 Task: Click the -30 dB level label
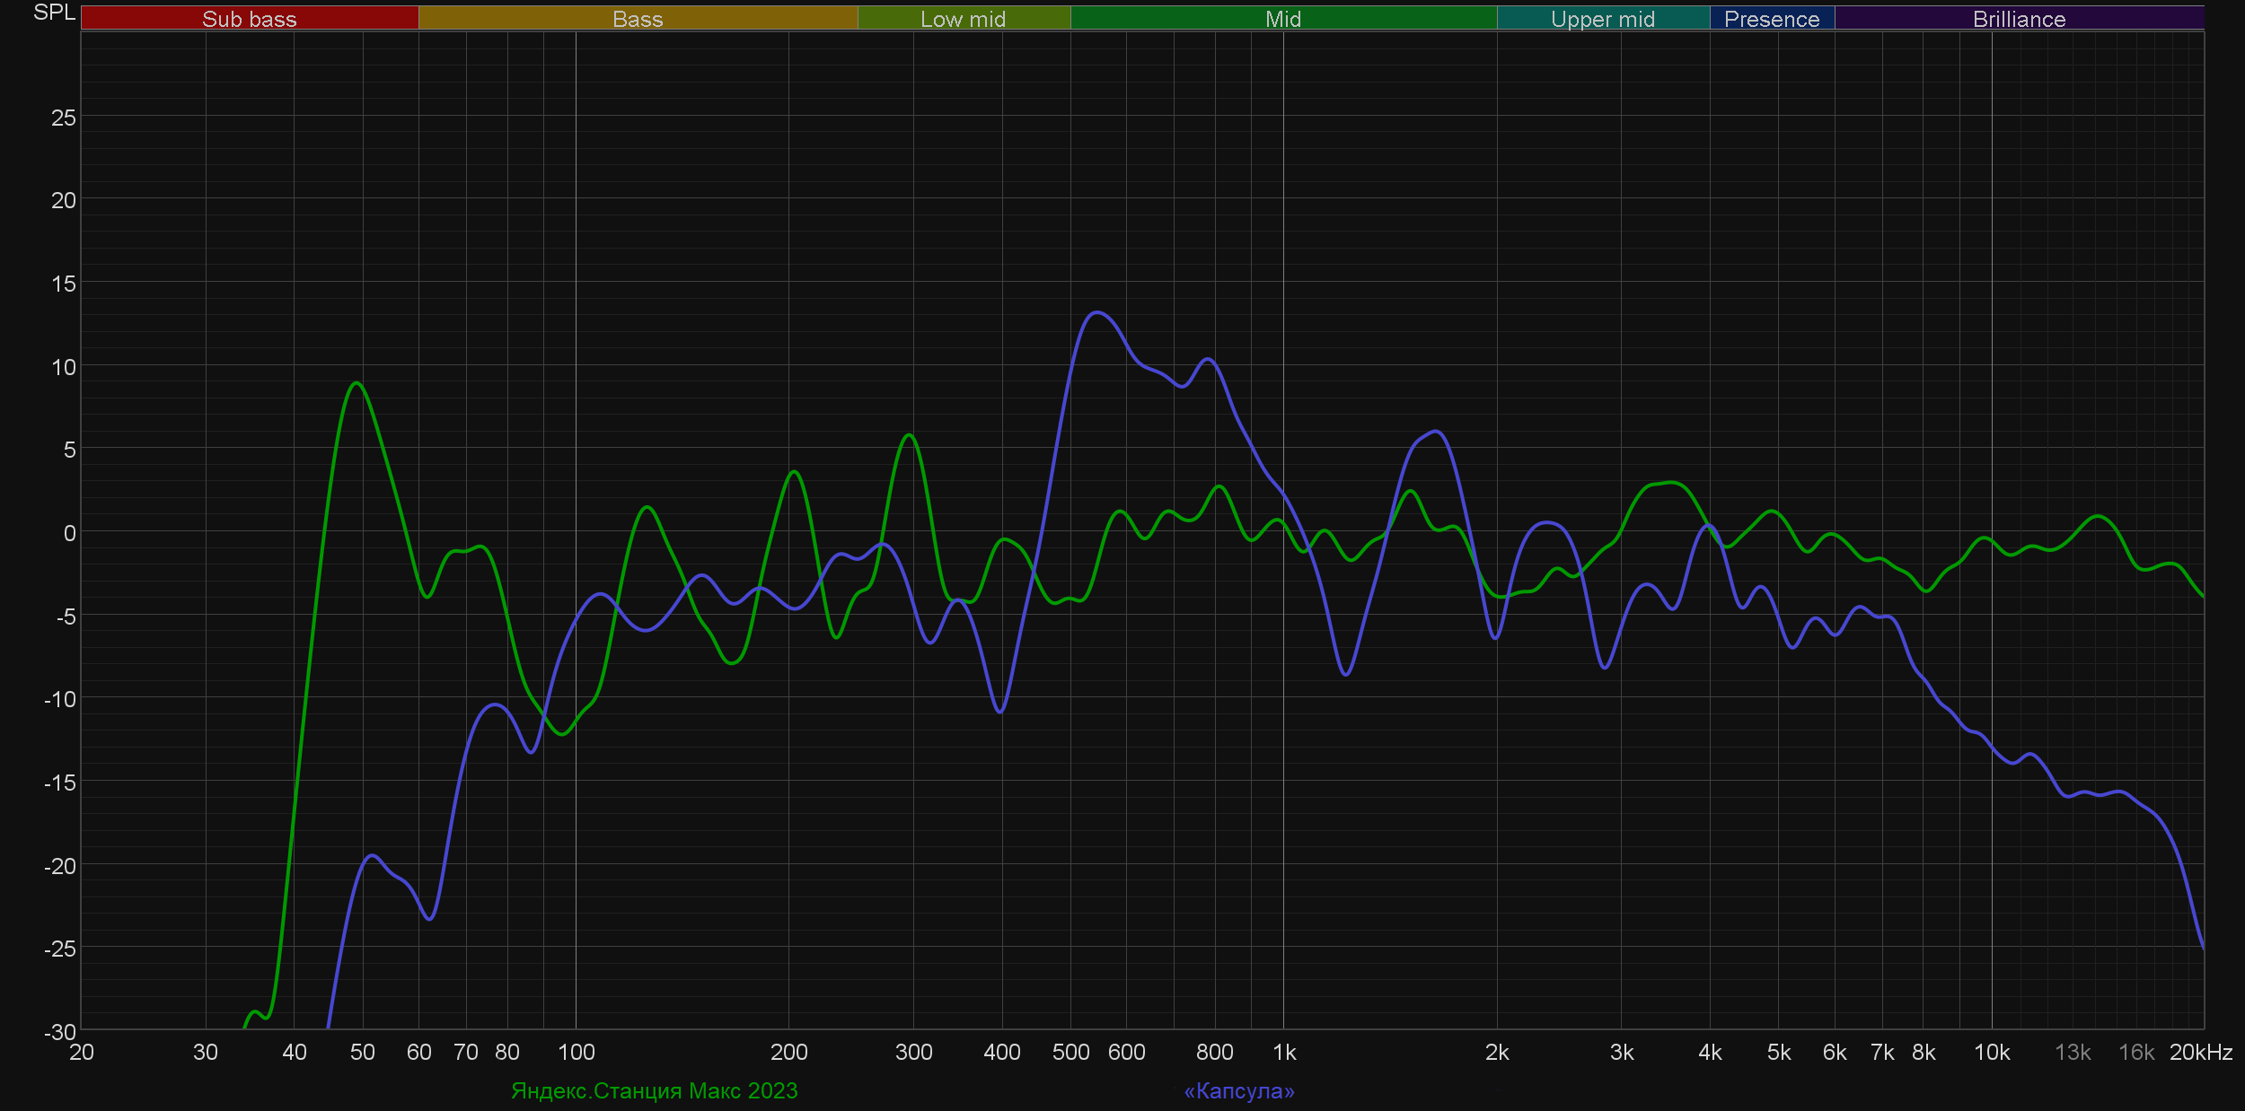(59, 1032)
